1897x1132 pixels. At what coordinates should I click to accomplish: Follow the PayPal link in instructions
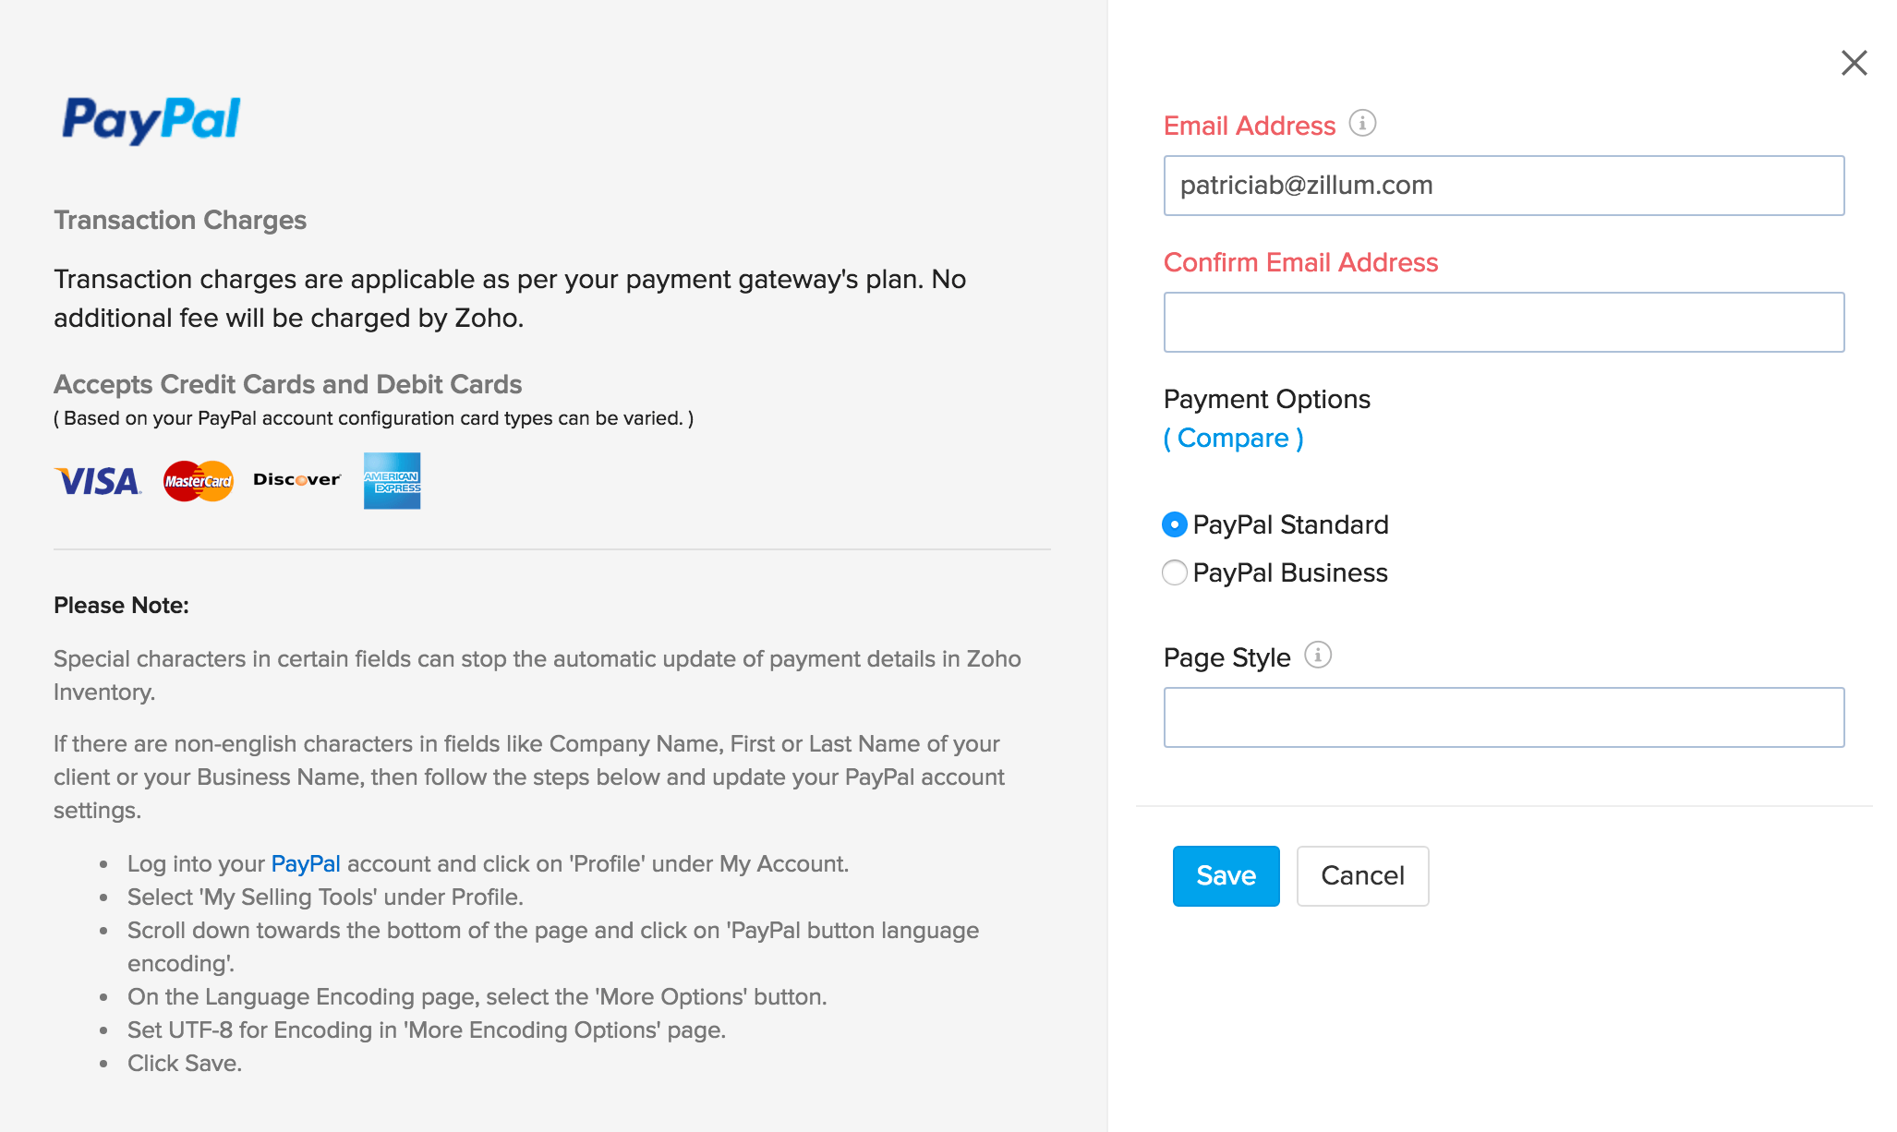pos(306,864)
